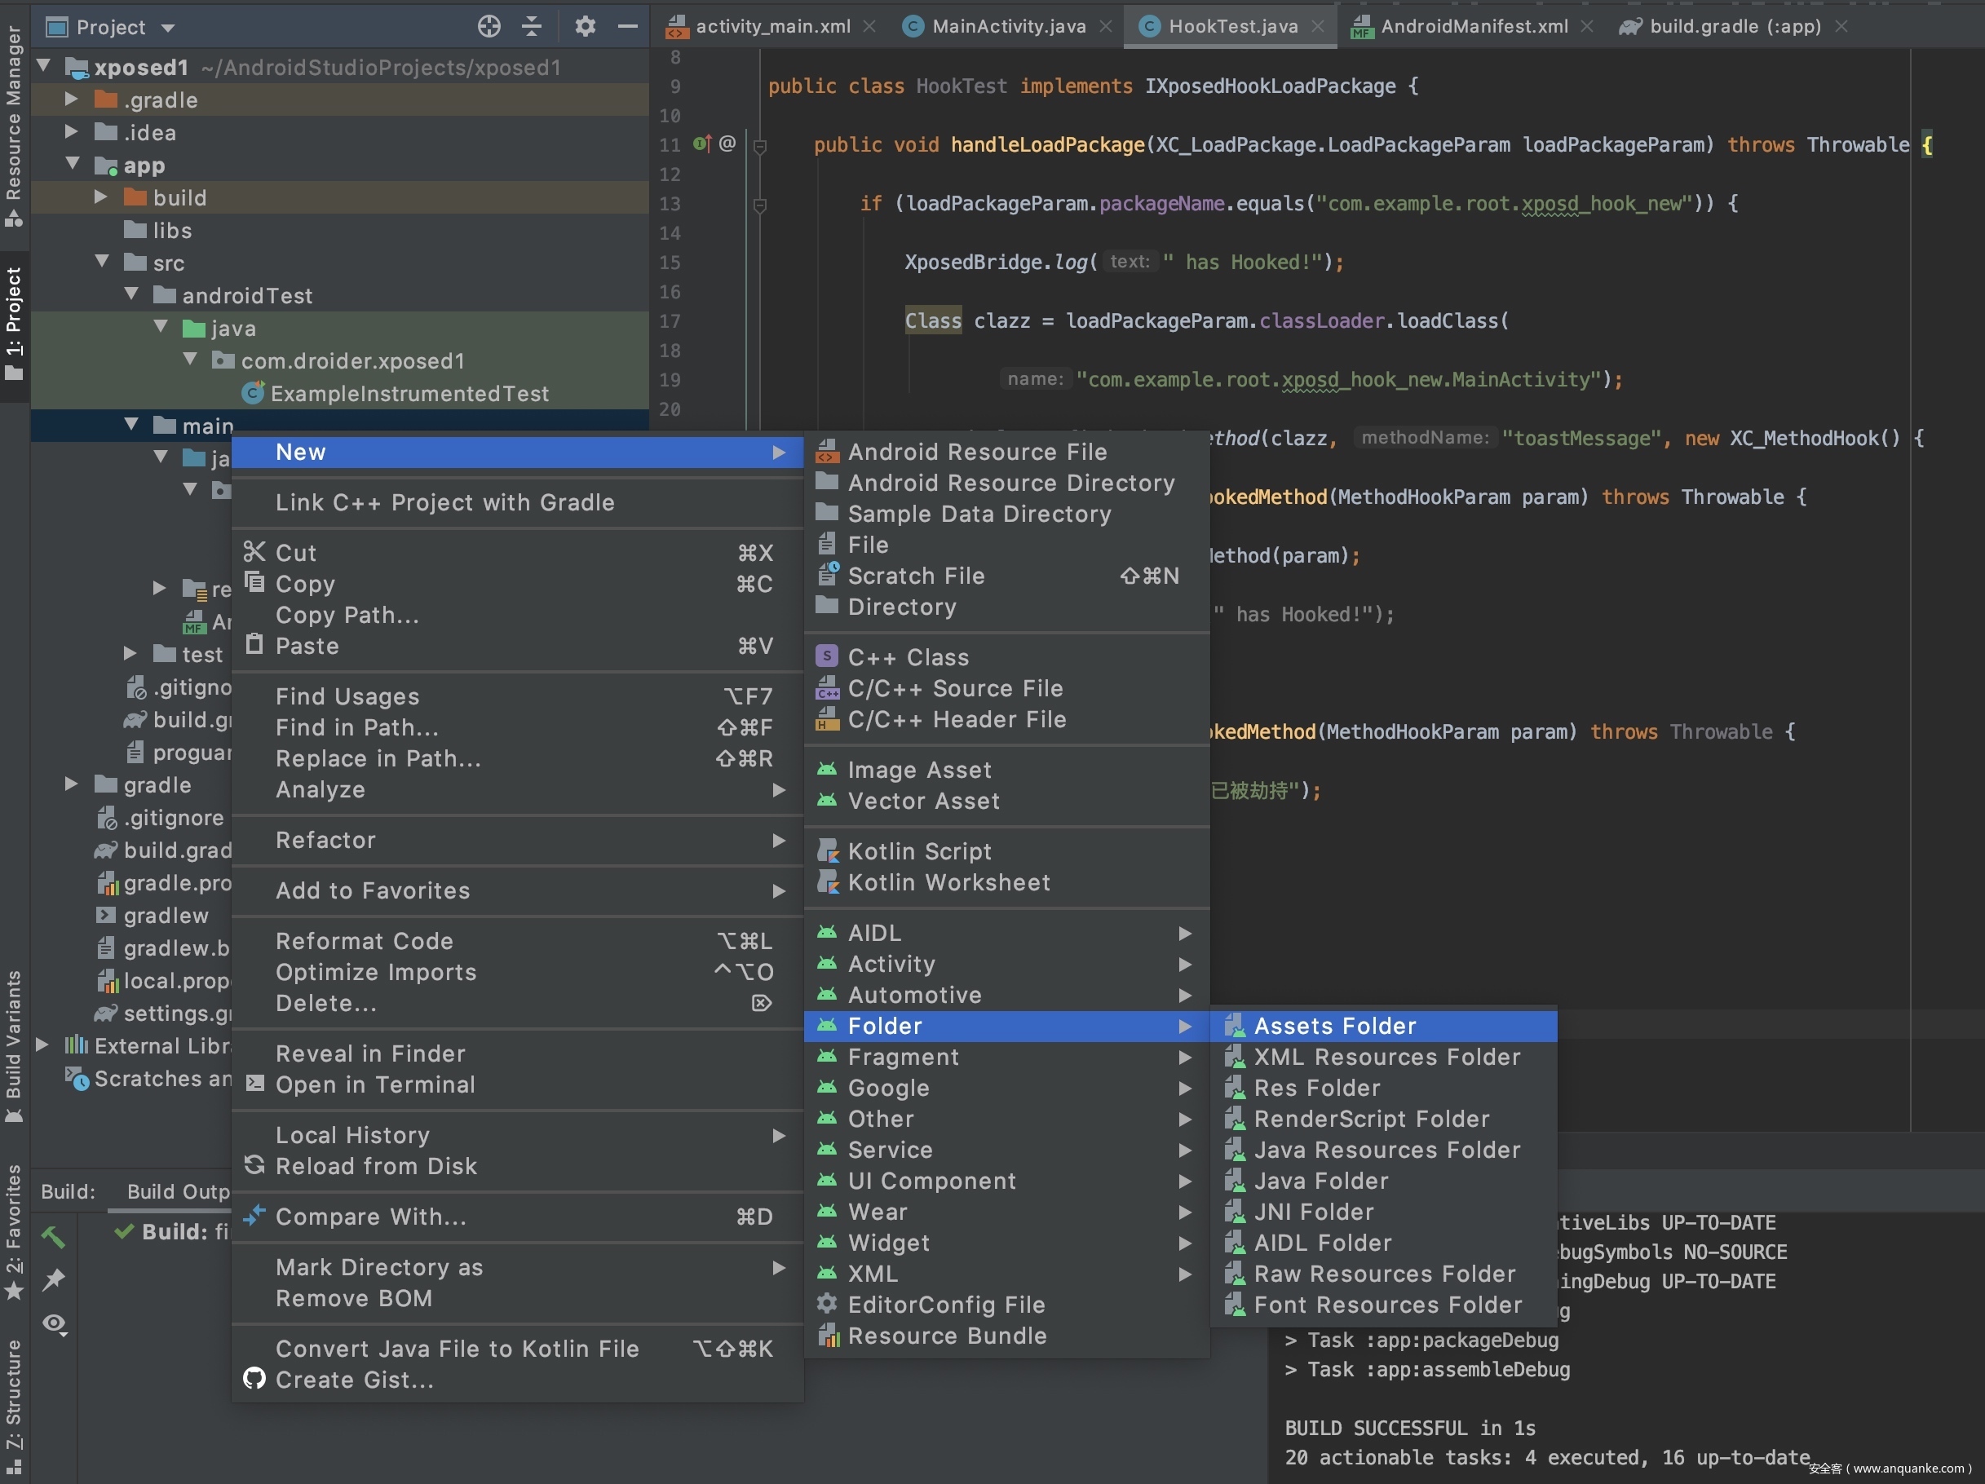Open Project panel settings gear
This screenshot has width=1985, height=1484.
pos(585,27)
